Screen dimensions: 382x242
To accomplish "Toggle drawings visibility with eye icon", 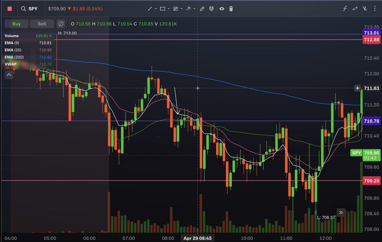I will pos(222,9).
